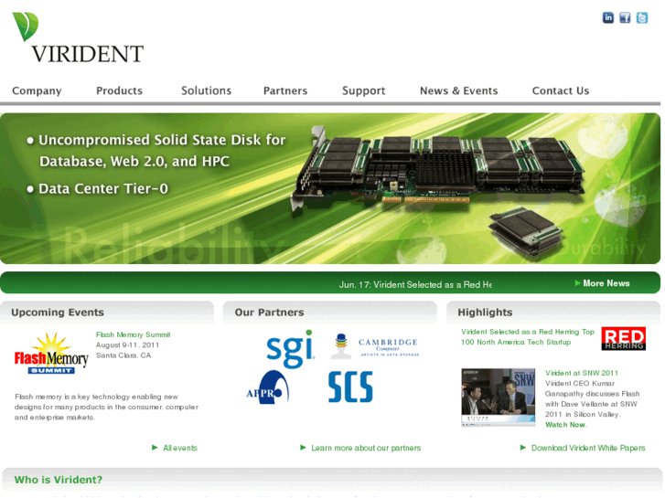Open the Company menu
The height and width of the screenshot is (498, 665).
[x=37, y=90]
